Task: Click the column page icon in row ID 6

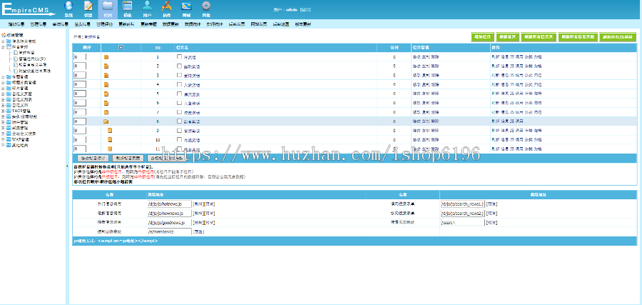Action: [106, 103]
